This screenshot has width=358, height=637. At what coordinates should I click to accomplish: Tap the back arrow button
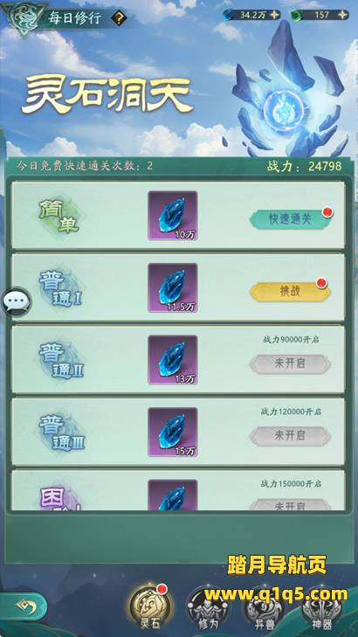(x=23, y=606)
